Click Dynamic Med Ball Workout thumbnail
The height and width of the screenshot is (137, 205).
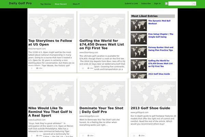point(139,25)
